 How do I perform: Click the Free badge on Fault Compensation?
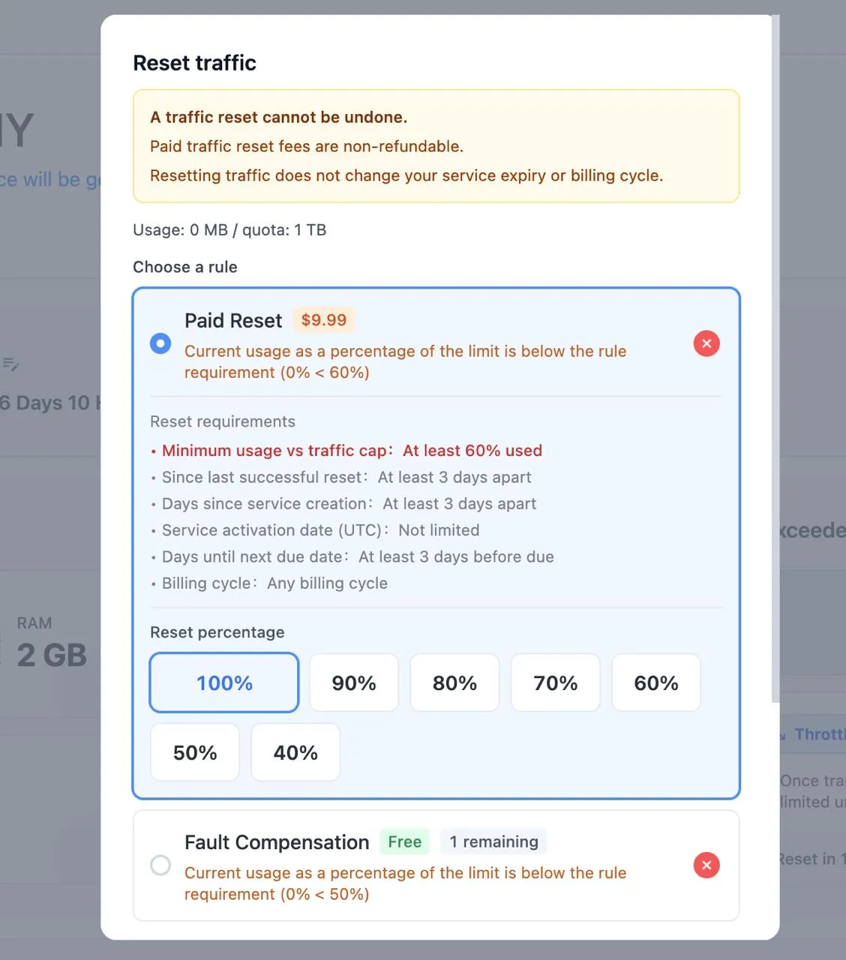(x=404, y=841)
